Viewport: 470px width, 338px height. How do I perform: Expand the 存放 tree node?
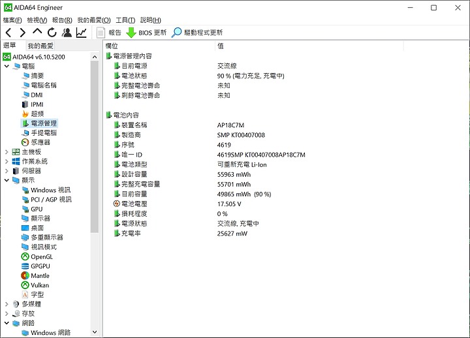coord(7,314)
